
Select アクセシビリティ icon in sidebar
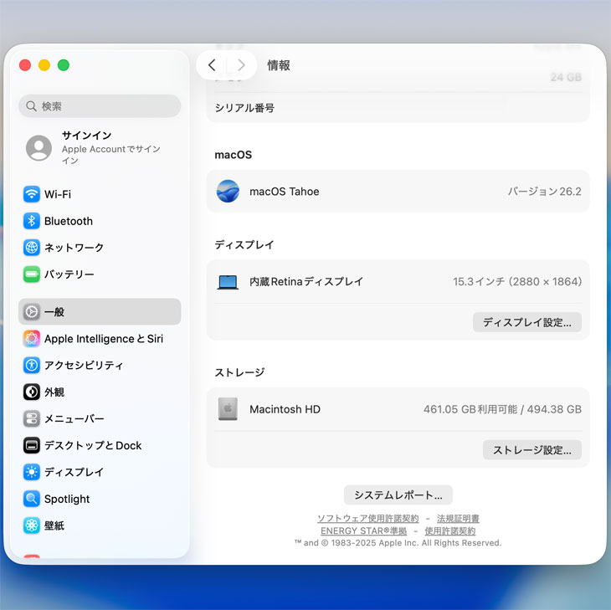pos(32,366)
